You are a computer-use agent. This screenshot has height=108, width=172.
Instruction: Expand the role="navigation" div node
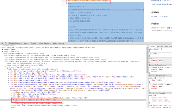(x=4, y=54)
